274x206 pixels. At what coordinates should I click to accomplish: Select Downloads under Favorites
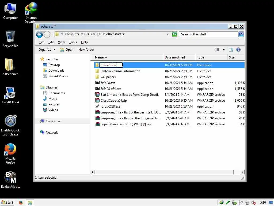coord(54,71)
